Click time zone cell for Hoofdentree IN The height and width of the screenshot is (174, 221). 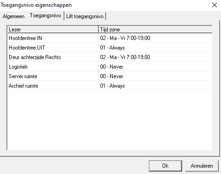pyautogui.click(x=155, y=38)
